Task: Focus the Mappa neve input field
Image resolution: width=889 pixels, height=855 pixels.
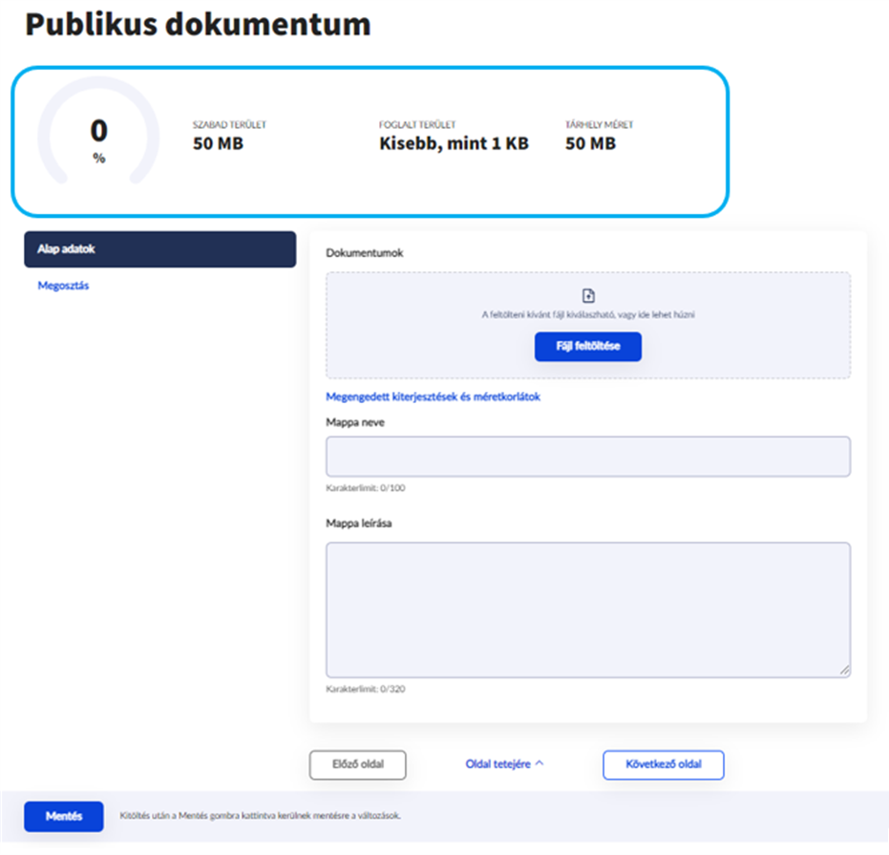Action: 587,457
